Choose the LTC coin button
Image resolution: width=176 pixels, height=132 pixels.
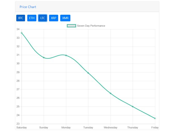(x=42, y=18)
